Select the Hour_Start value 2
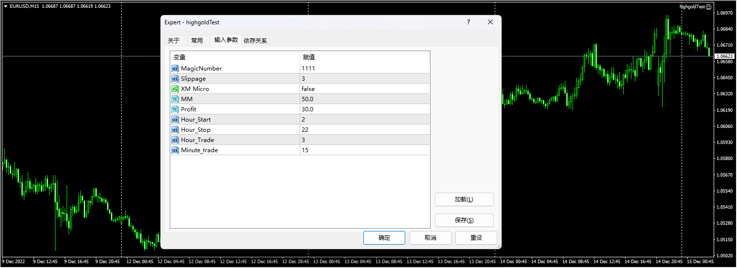737x268 pixels. [x=303, y=120]
